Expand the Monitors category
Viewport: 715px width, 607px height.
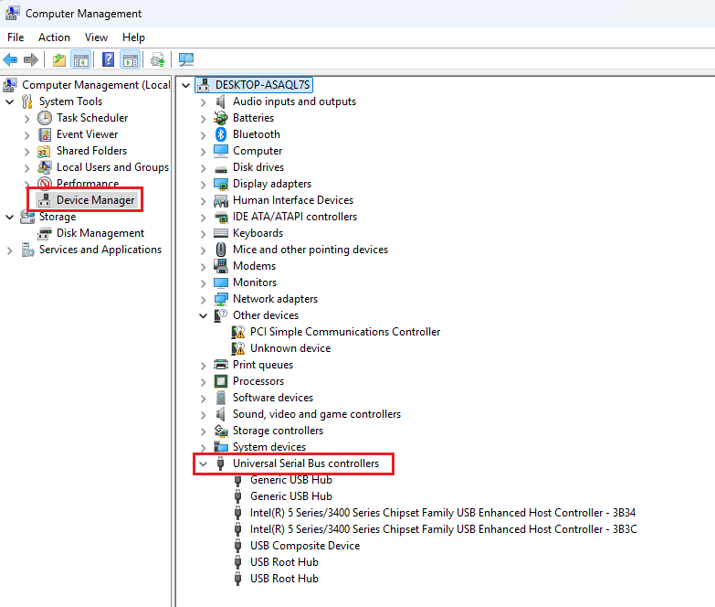coord(203,283)
